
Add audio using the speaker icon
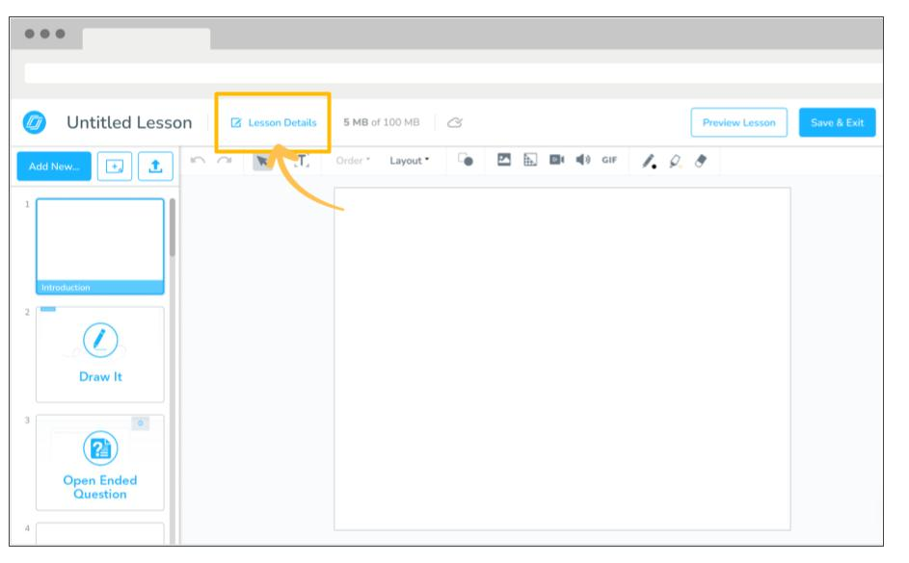[581, 162]
